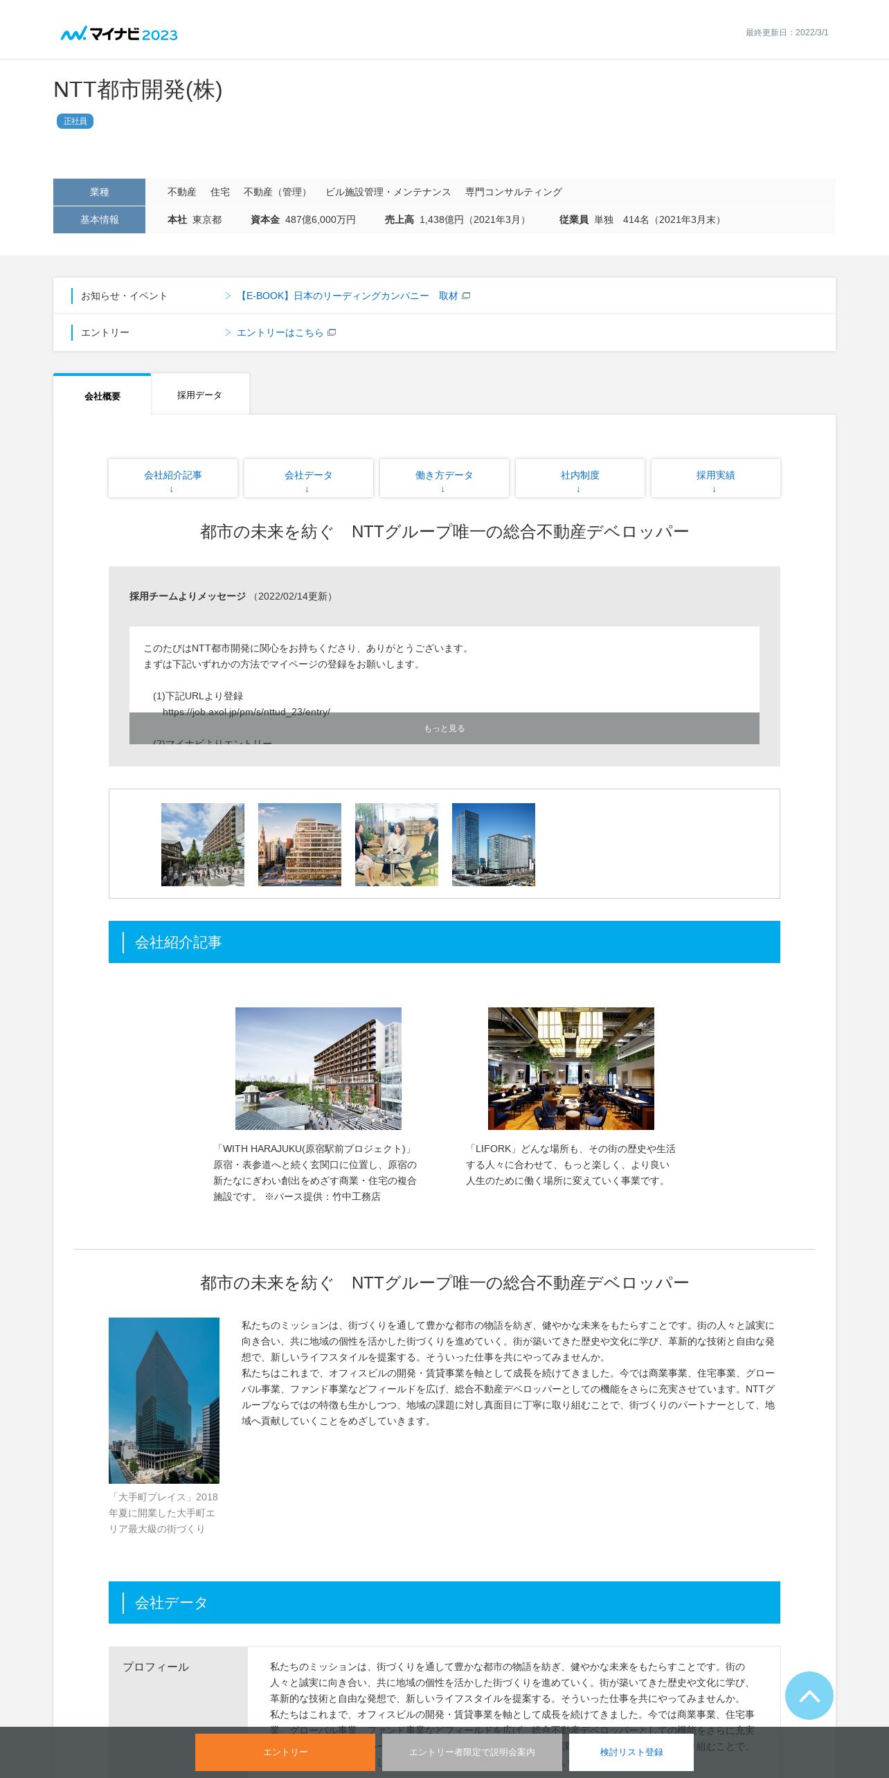889x1778 pixels.
Task: Switch to the 採用データ tab
Action: 200,395
